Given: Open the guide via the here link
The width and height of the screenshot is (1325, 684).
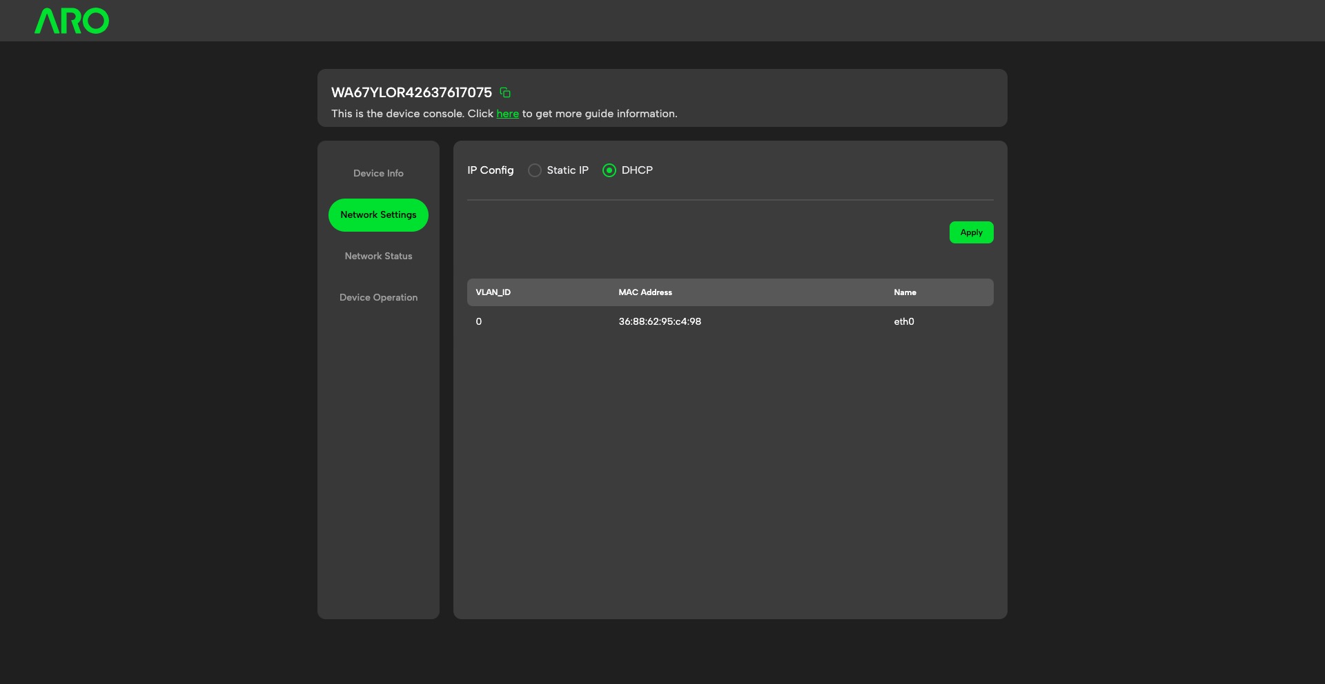Looking at the screenshot, I should (508, 114).
